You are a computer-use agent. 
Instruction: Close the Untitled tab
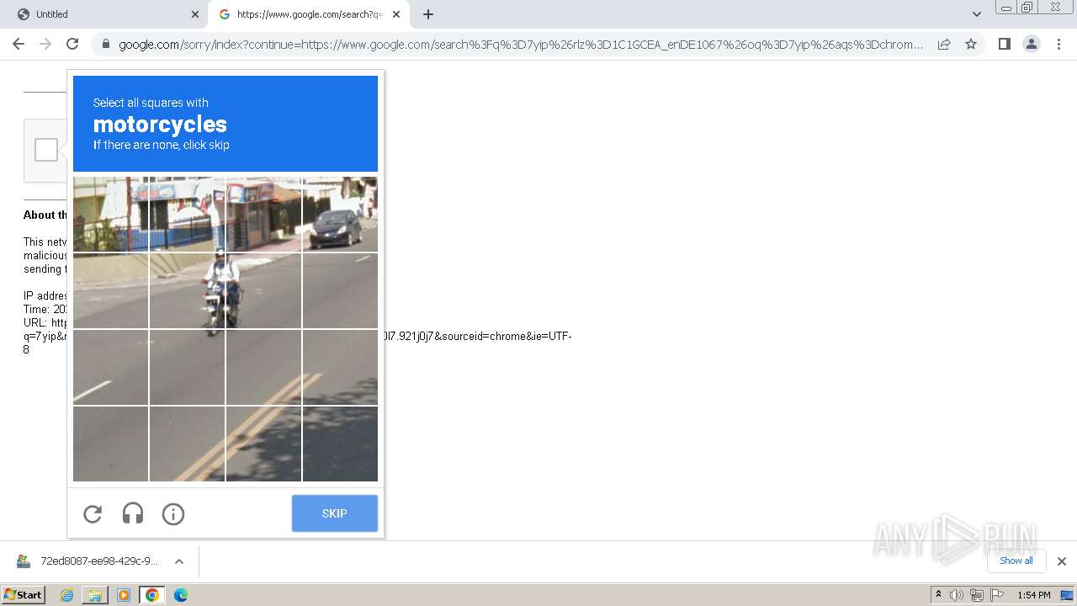(194, 14)
